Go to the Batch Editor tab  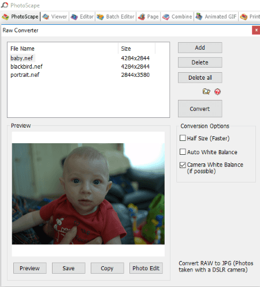coord(116,17)
